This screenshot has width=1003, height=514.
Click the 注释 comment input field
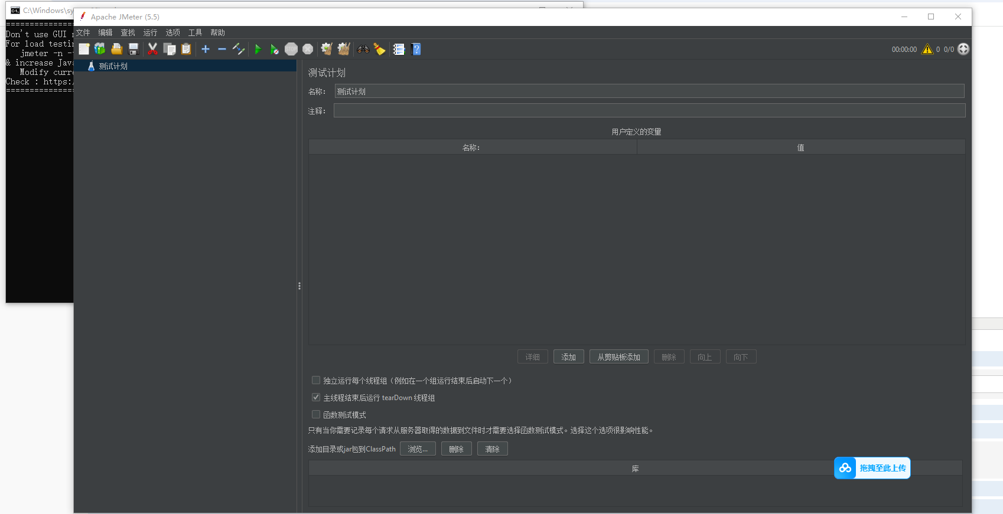click(649, 110)
